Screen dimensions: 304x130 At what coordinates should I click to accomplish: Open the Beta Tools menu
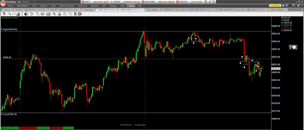83,6
